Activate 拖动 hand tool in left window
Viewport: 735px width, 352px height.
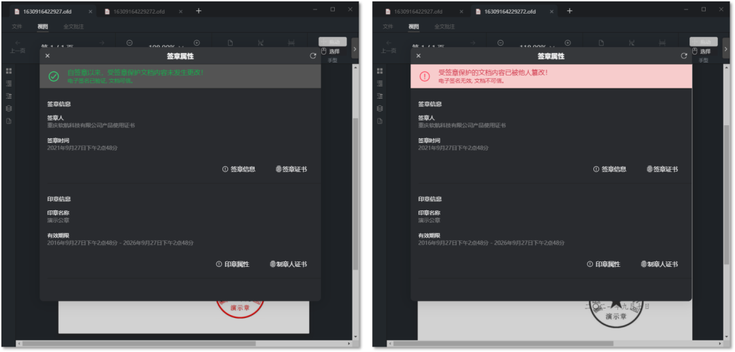click(332, 42)
